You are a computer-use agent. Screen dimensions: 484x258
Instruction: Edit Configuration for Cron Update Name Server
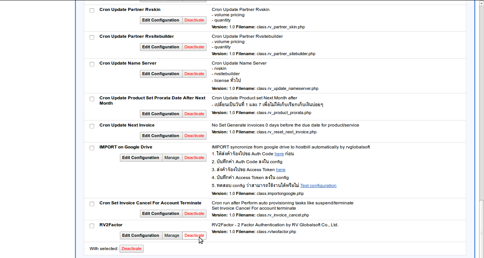pos(161,74)
